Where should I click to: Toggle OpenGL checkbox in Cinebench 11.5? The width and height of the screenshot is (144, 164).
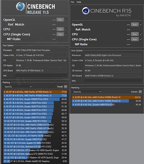pos(66,20)
